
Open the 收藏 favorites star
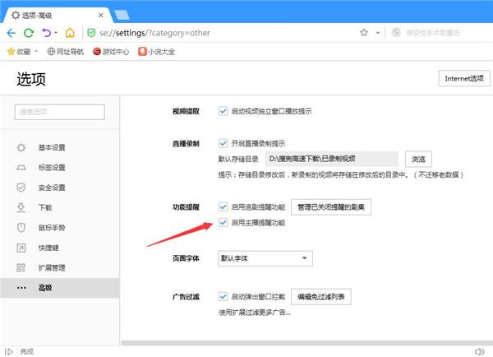tap(12, 51)
